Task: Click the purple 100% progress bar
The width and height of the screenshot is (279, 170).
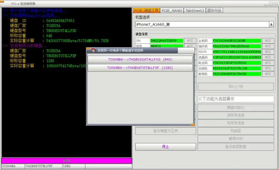Action: (x=67, y=161)
